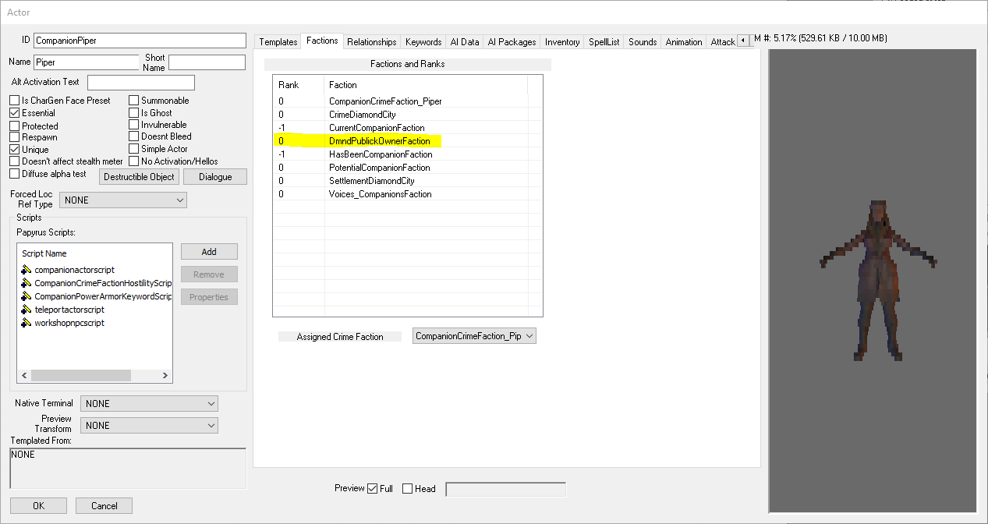This screenshot has height=524, width=988.
Task: Uncheck the Essential checkbox
Action: (x=14, y=113)
